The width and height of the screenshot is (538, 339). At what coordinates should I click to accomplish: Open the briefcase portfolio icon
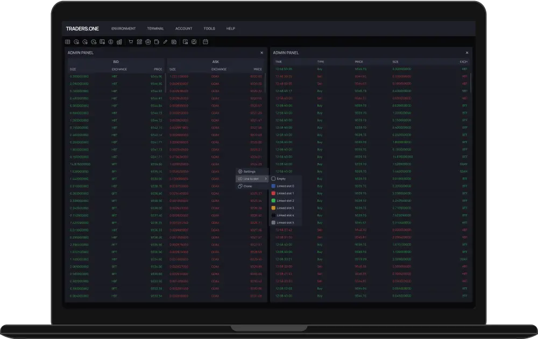tap(148, 42)
